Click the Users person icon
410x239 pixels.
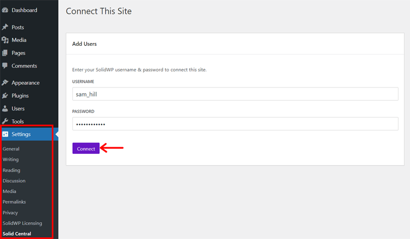5,108
